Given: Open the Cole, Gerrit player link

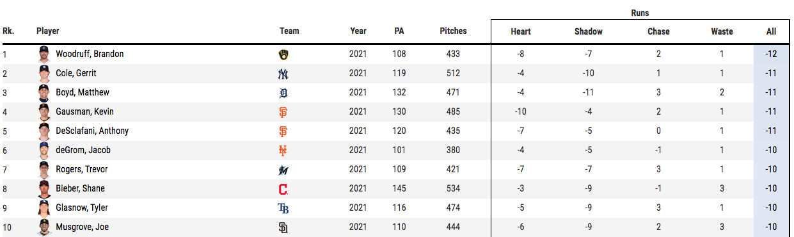Looking at the screenshot, I should (x=76, y=73).
